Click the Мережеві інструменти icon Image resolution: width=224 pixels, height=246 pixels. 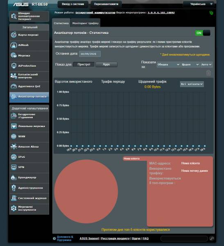[x=14, y=208]
